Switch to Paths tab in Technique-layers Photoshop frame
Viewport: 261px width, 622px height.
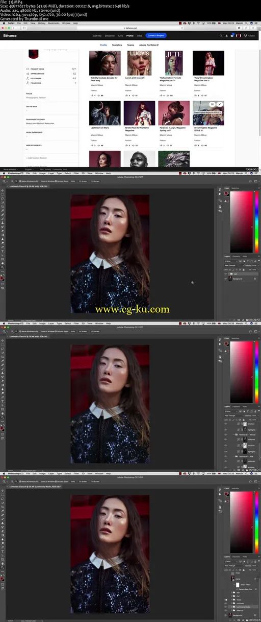244,406
